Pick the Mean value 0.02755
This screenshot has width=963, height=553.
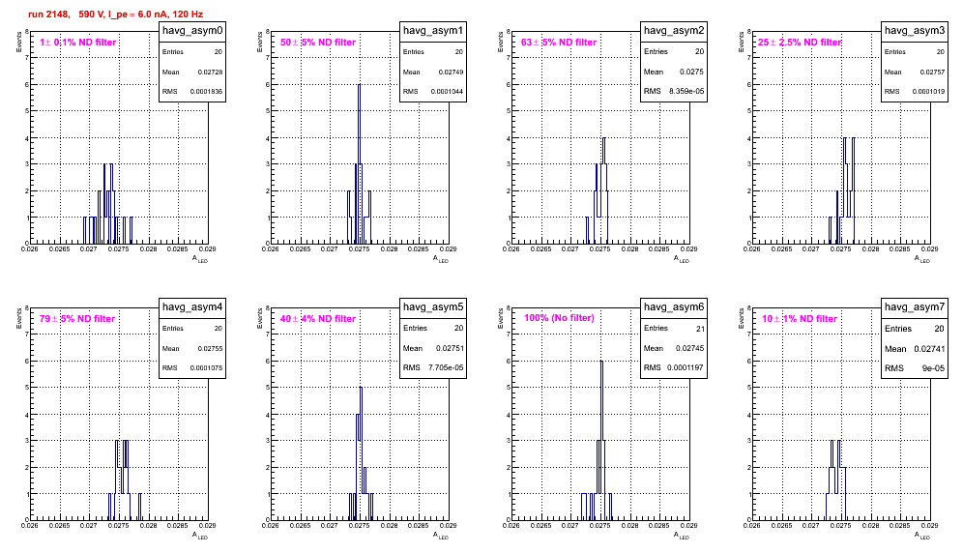(210, 348)
